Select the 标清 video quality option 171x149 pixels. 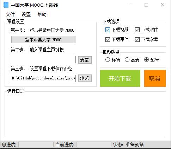108,60
